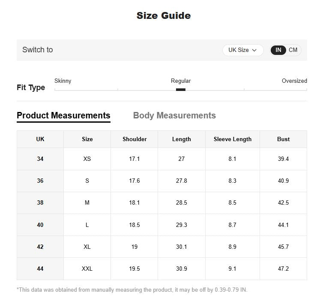Click the Shoulder column header

[135, 139]
